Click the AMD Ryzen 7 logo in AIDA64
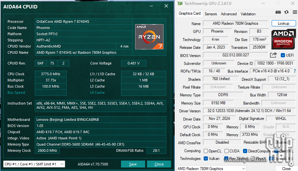 [x=149, y=37]
